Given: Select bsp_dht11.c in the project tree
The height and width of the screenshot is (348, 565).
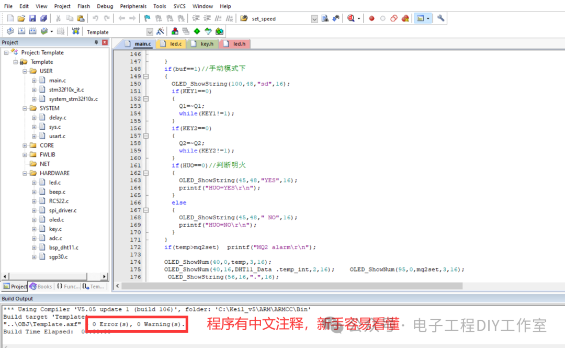Looking at the screenshot, I should point(64,248).
